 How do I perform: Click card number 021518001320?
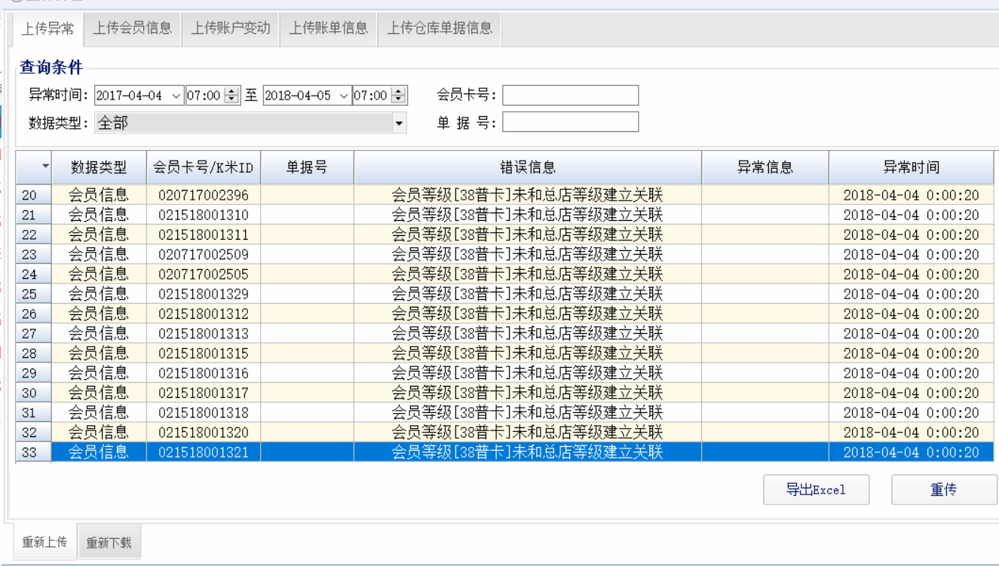click(204, 433)
